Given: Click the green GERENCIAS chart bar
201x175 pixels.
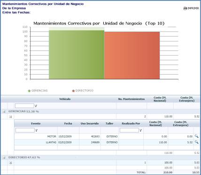Looking at the screenshot, I should [77, 55].
